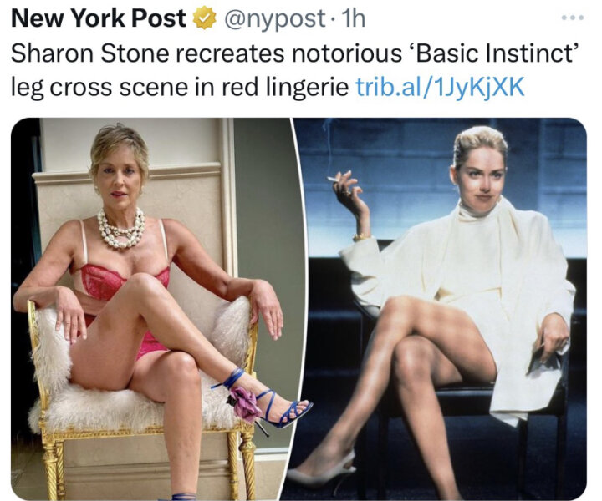
Task: Open the New York Post profile name
Action: coord(99,18)
